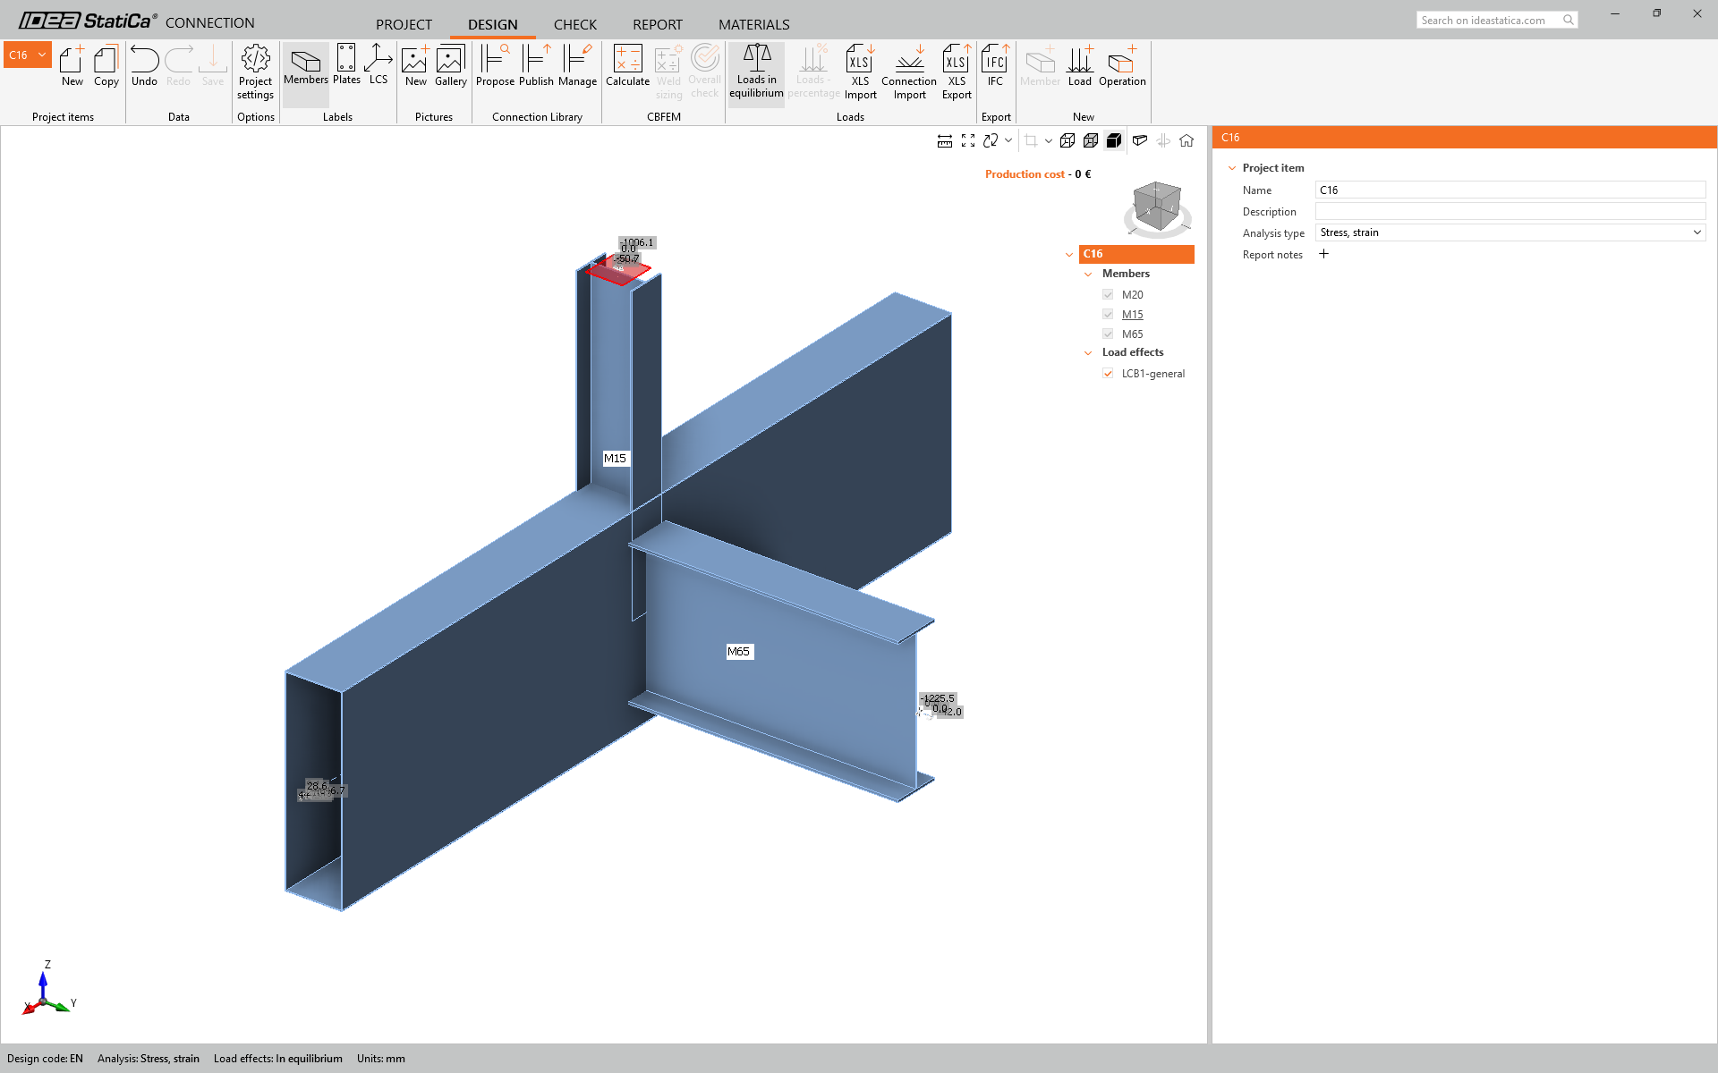This screenshot has width=1718, height=1073.
Task: Open Project settings
Action: (x=255, y=72)
